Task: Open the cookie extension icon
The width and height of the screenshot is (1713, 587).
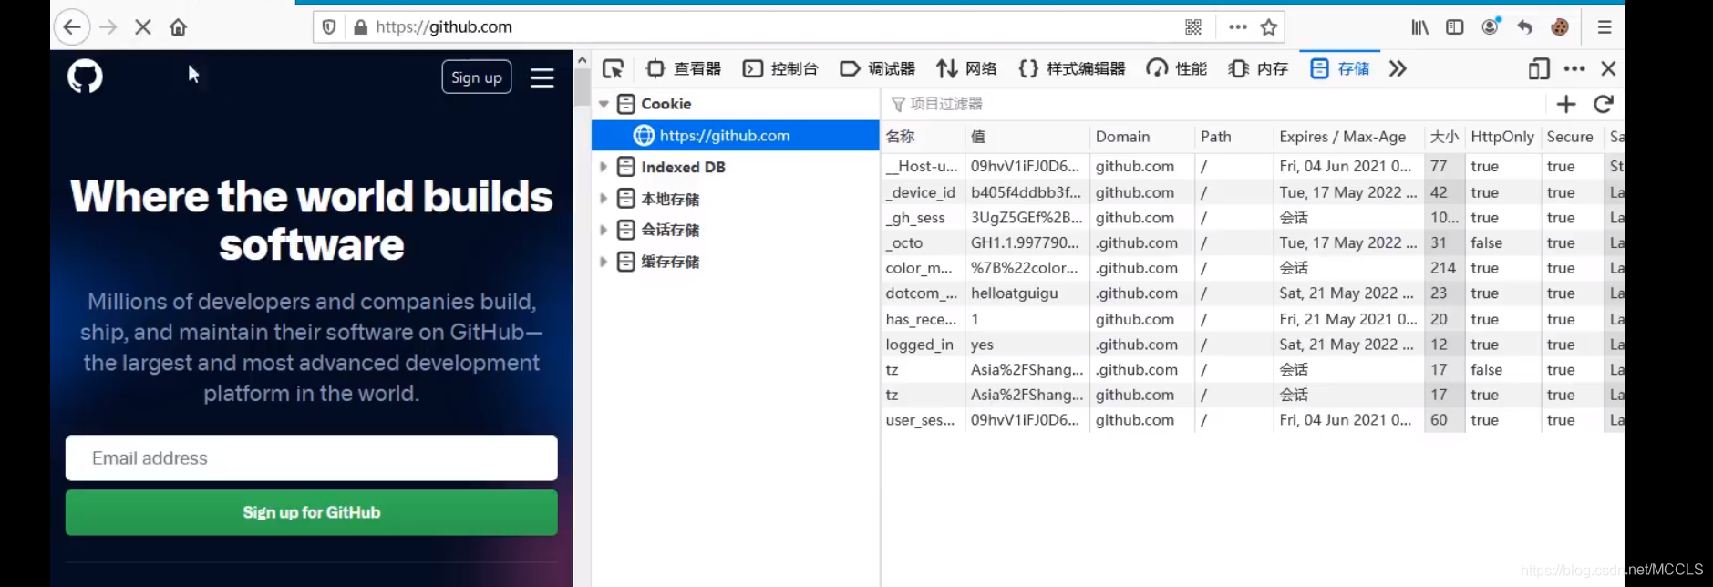Action: coord(1560,27)
